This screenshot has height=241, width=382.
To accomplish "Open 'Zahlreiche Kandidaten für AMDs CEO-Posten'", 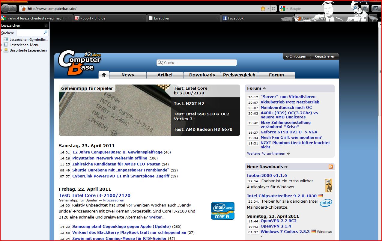I will click(116, 164).
